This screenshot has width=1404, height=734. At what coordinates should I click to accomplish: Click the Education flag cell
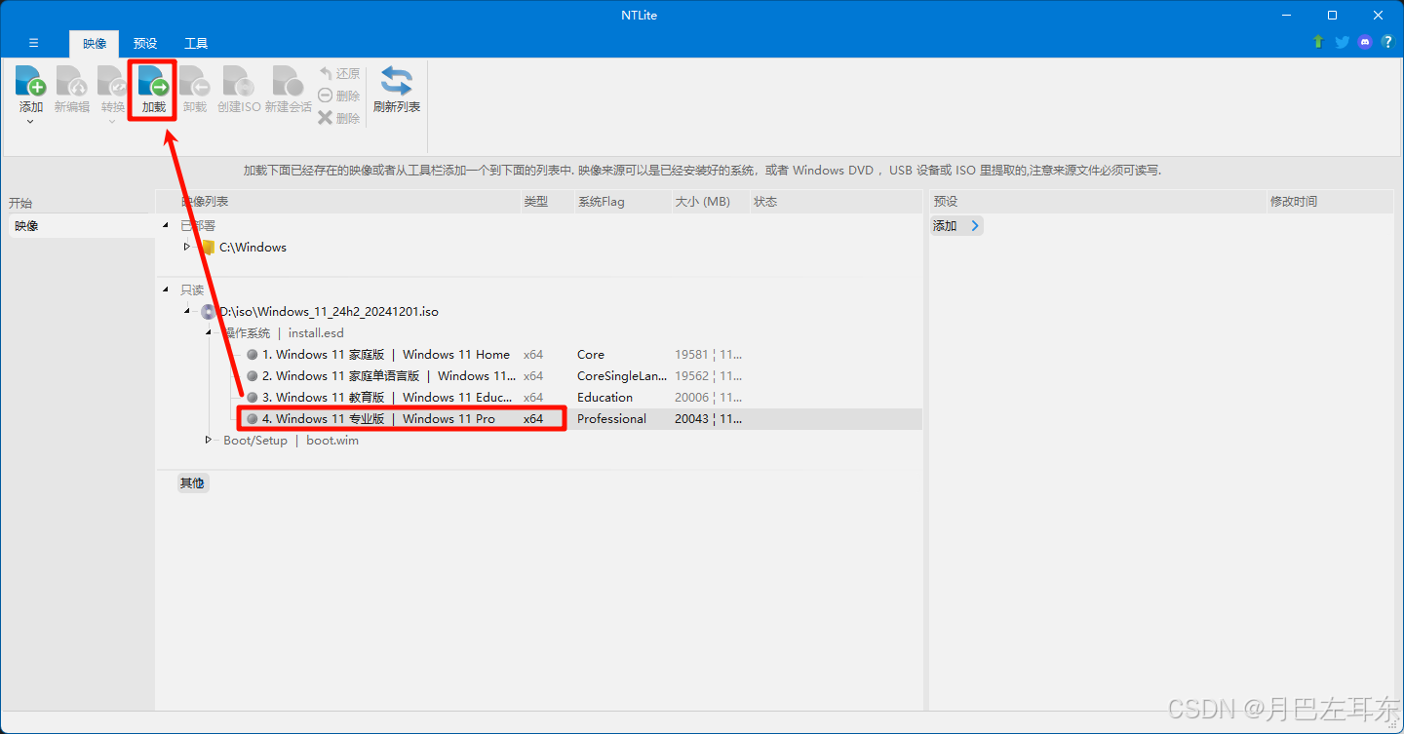[604, 398]
